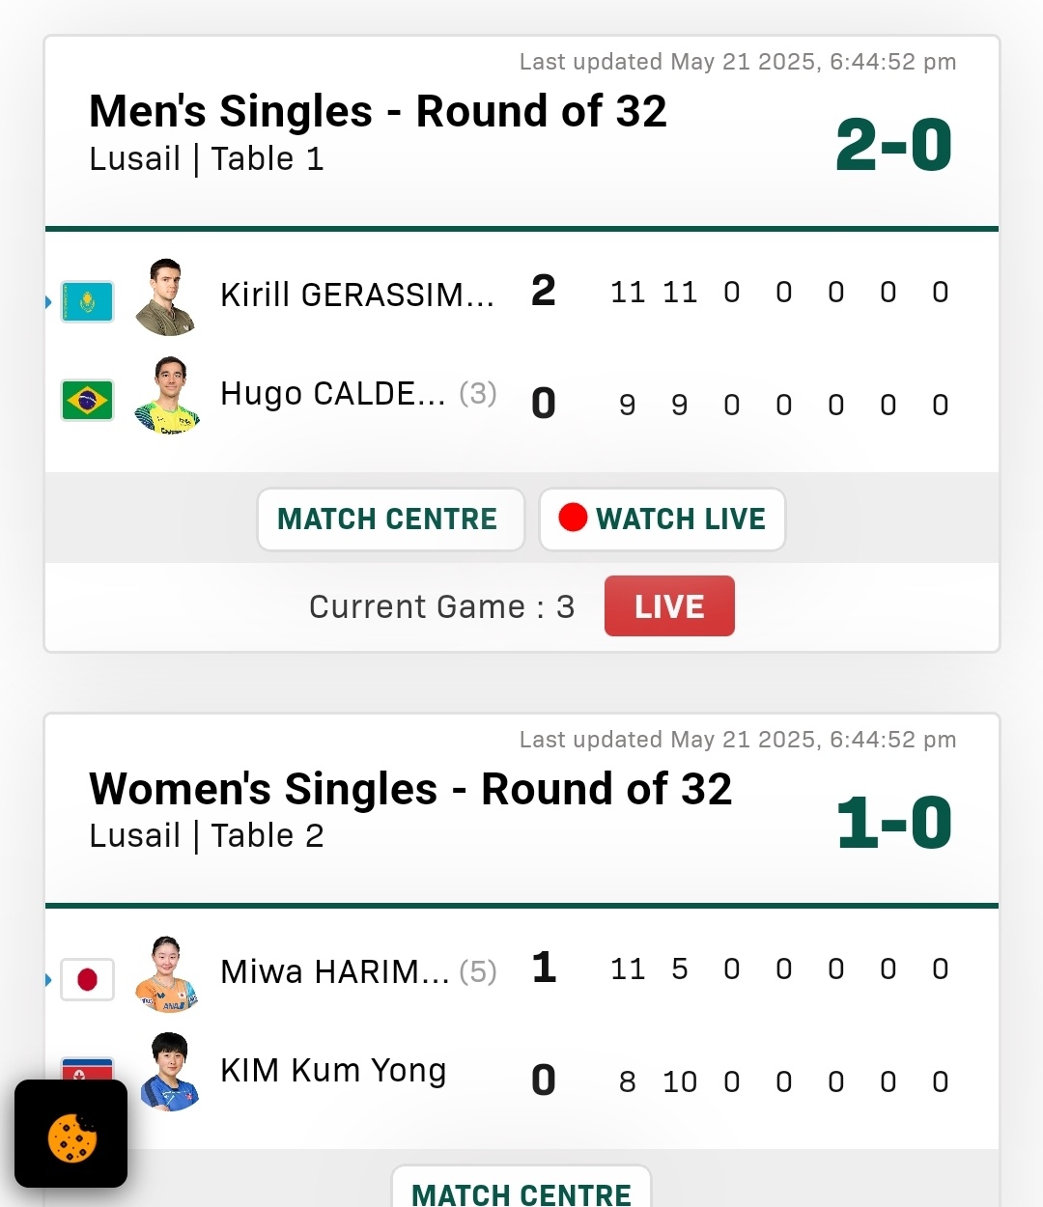Screen dimensions: 1043x1207
Task: Open the cookie settings icon
Action: pos(71,1135)
